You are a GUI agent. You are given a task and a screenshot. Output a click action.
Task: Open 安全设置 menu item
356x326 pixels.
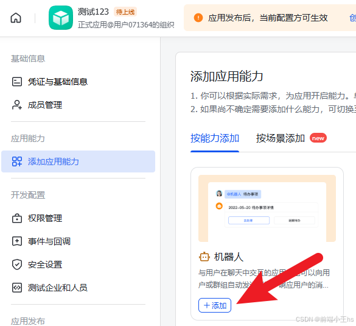click(x=78, y=264)
